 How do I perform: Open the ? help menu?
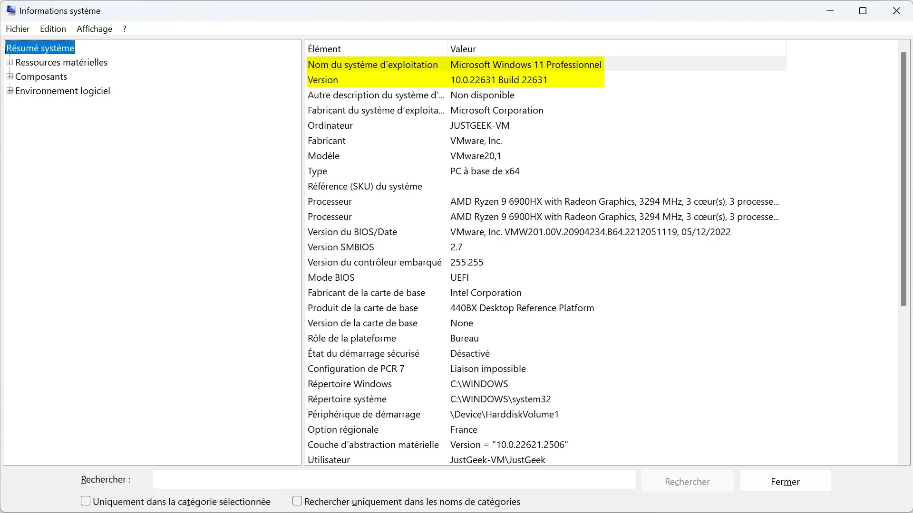click(x=125, y=29)
